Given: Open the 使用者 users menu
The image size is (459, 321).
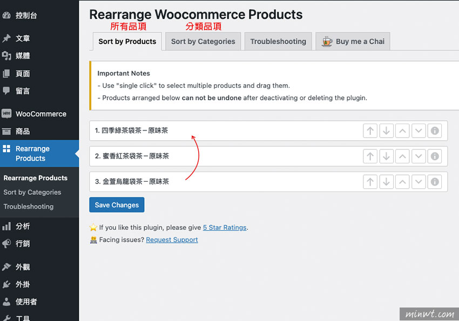Looking at the screenshot, I should [x=39, y=302].
